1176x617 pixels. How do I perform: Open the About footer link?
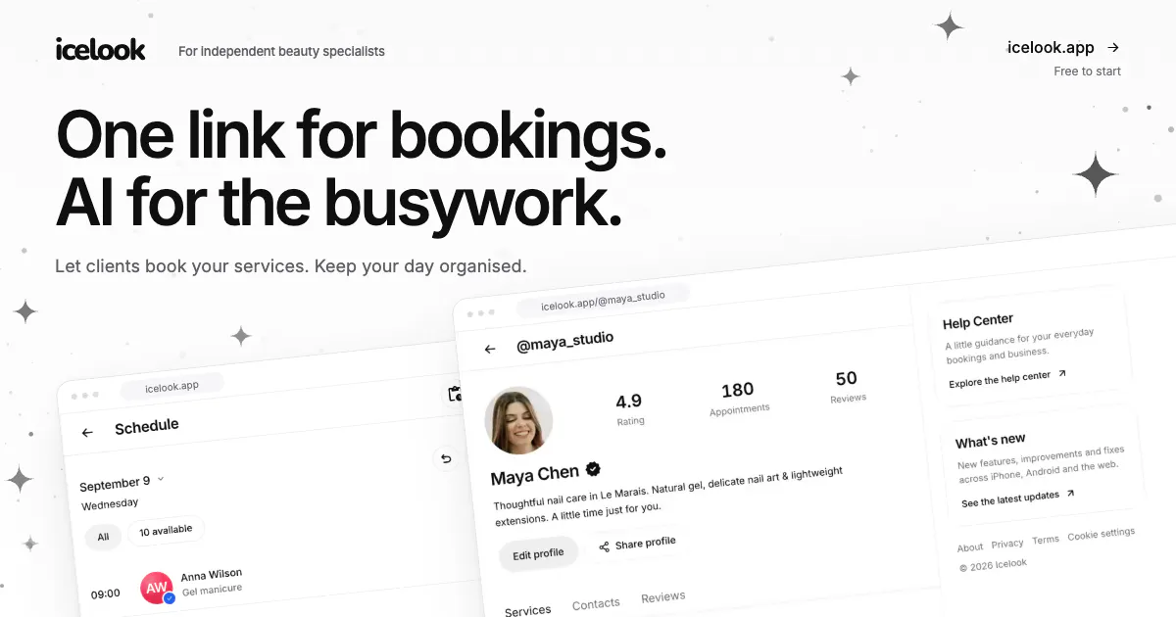point(970,547)
